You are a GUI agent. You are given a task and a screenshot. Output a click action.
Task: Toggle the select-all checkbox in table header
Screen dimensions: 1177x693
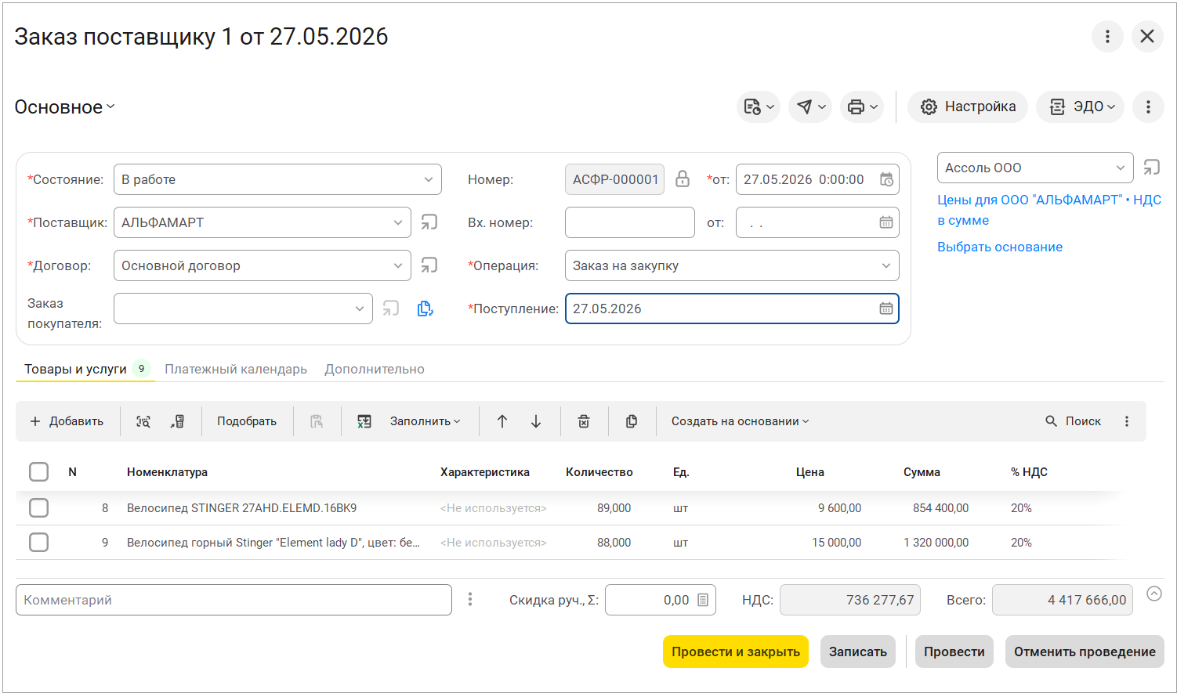coord(38,472)
